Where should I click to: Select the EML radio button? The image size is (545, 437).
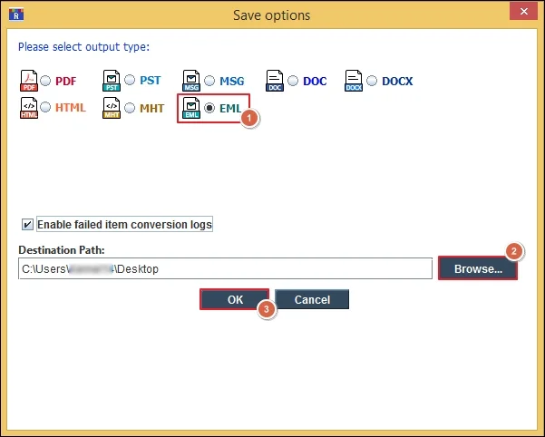209,108
